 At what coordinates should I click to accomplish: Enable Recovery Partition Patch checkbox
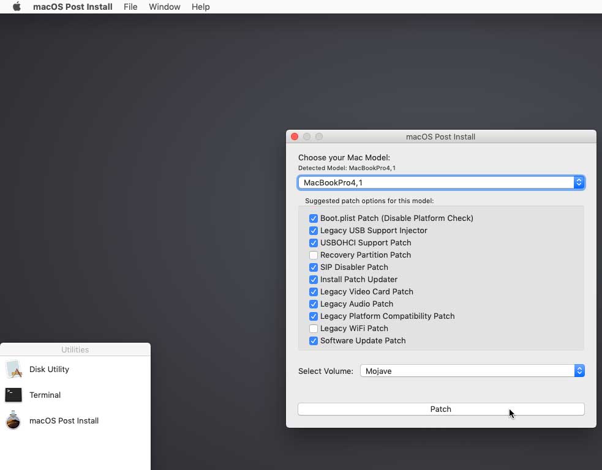coord(314,255)
